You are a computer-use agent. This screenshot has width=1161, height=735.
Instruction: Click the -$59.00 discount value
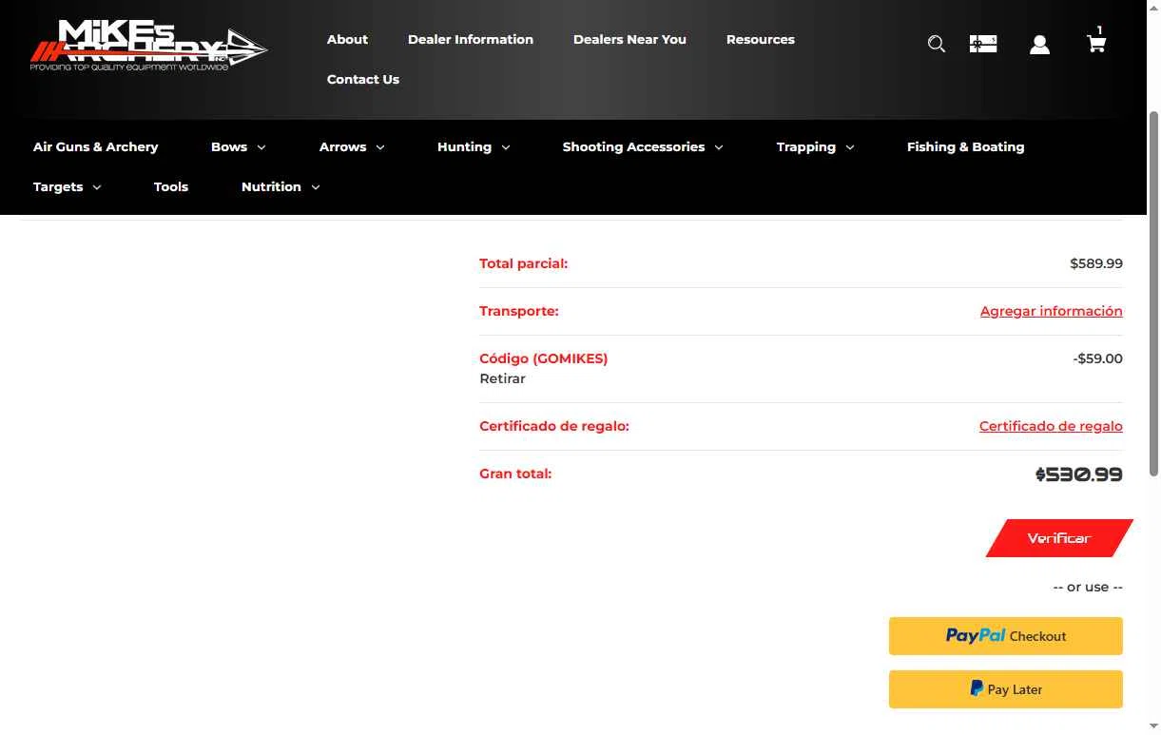[x=1097, y=358]
